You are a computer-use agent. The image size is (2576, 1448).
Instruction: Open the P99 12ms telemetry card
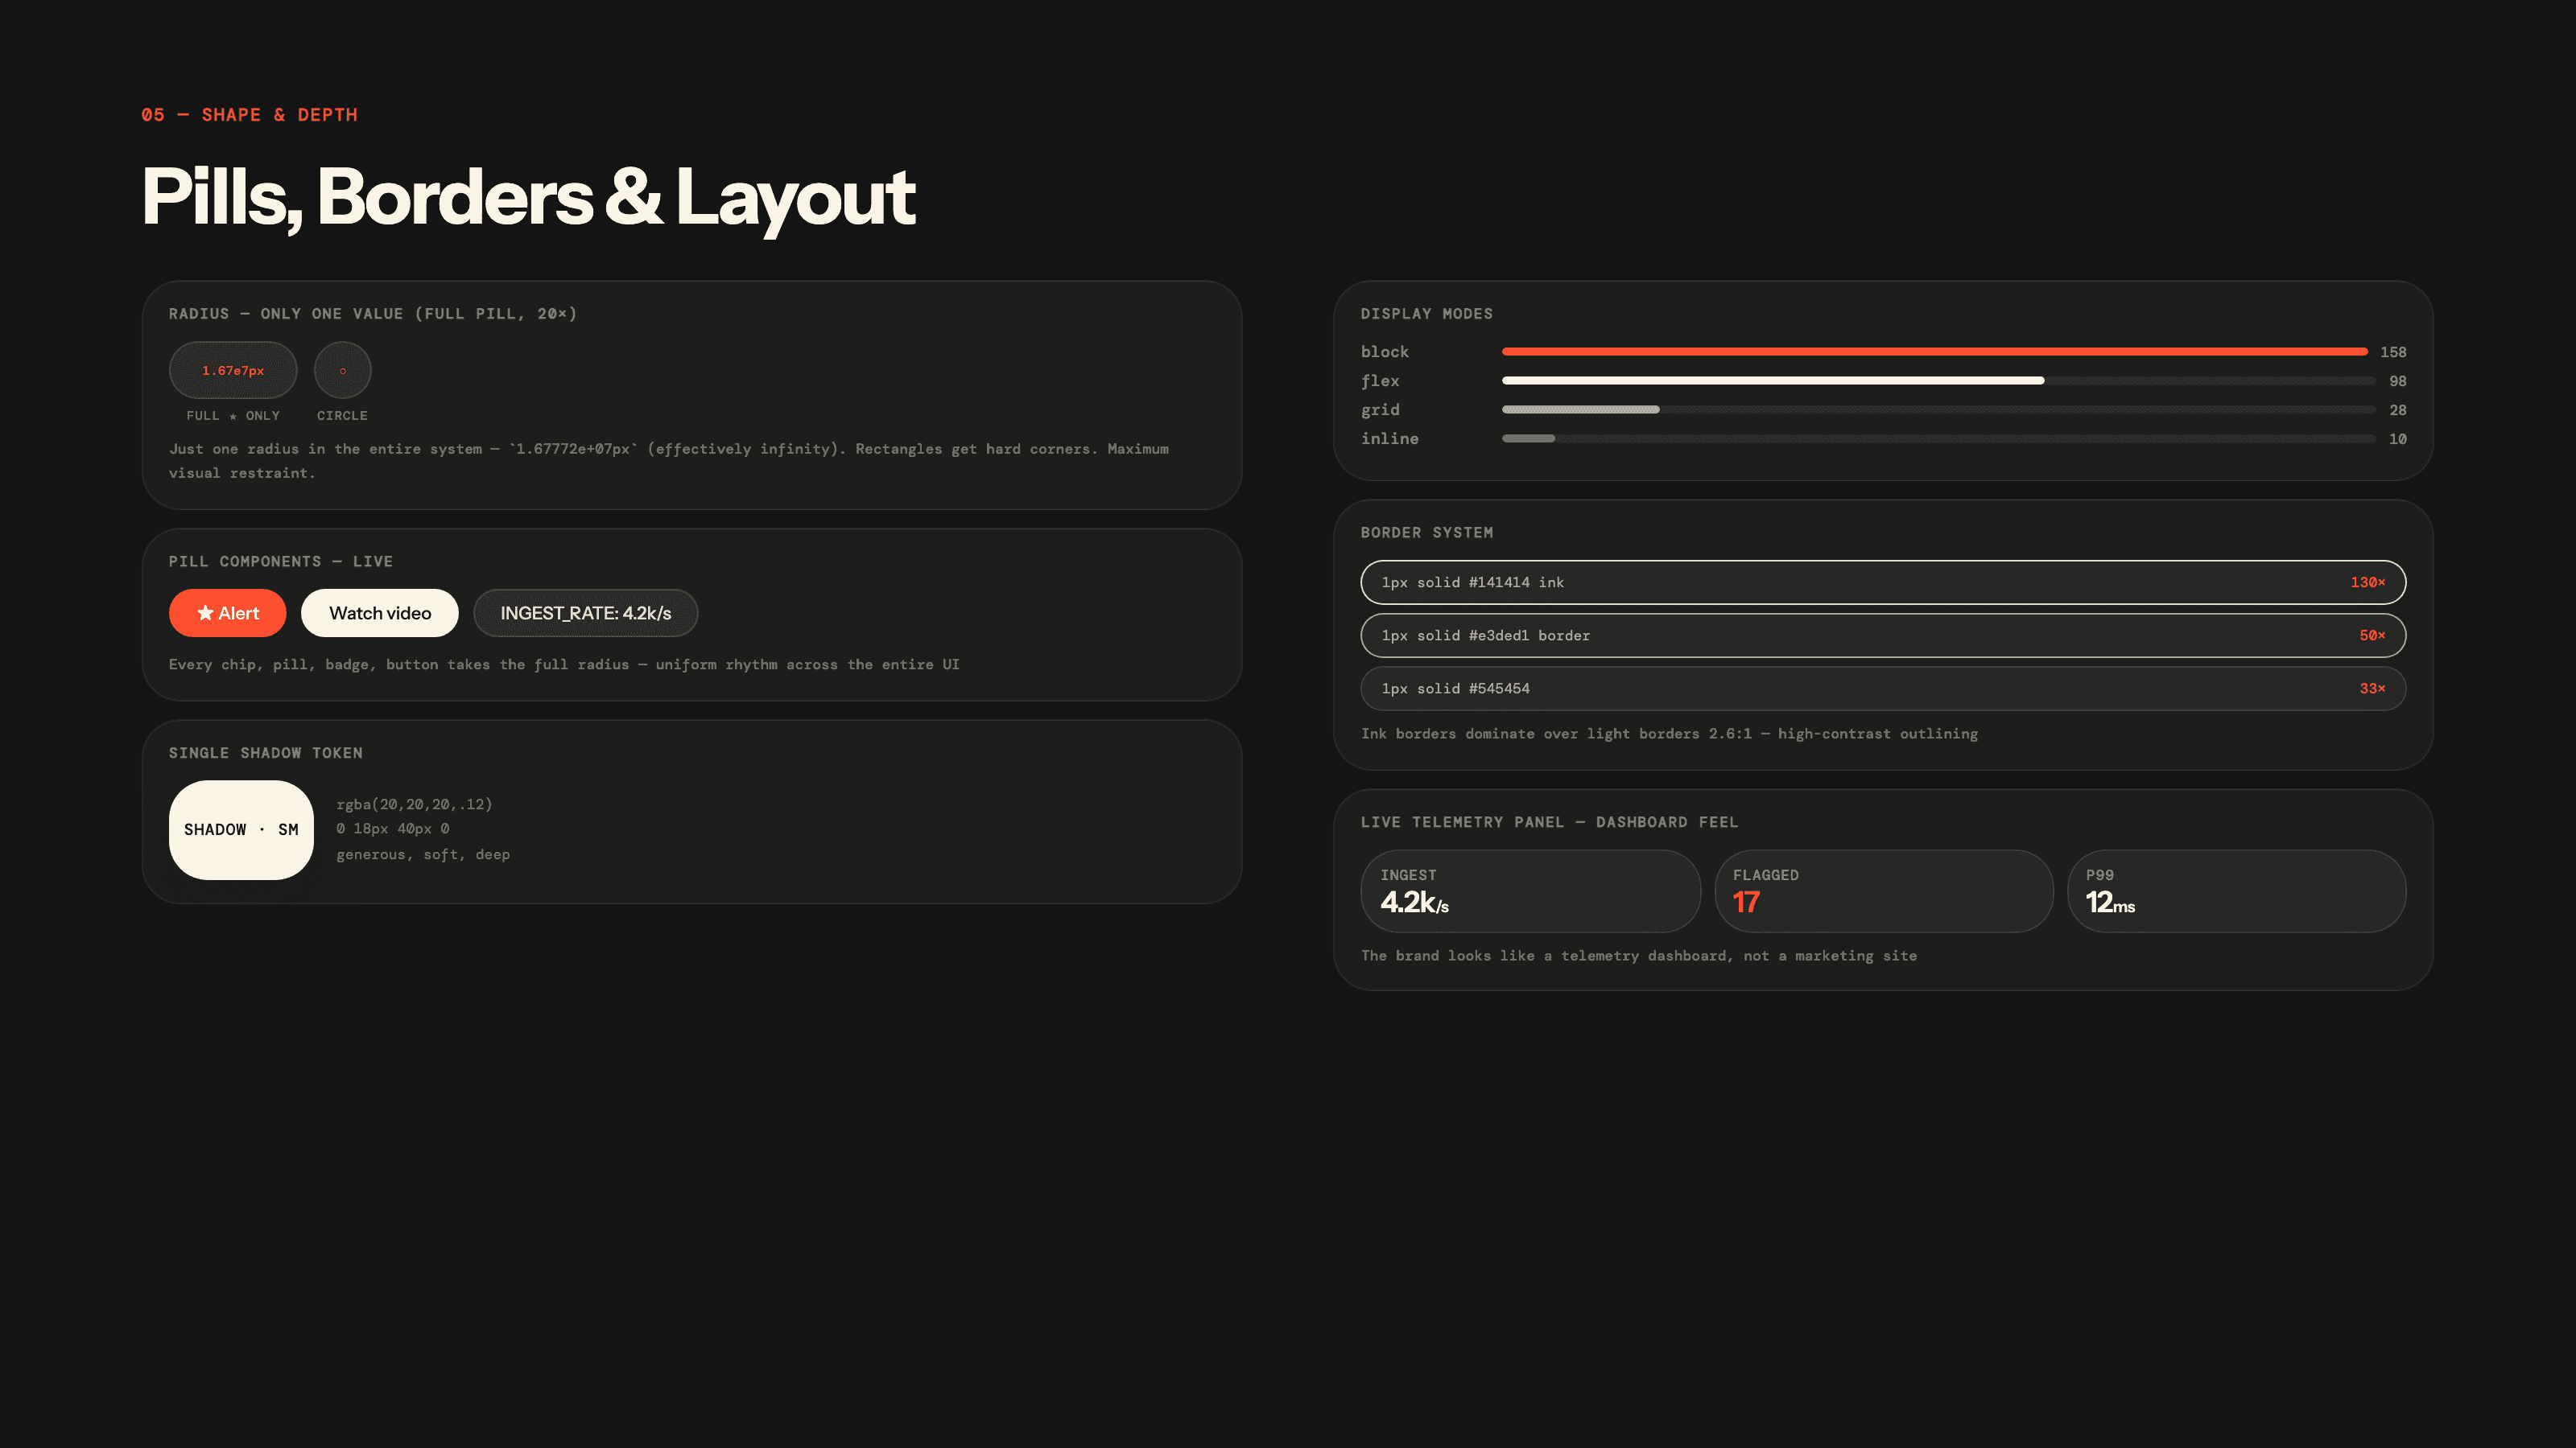pos(2237,891)
